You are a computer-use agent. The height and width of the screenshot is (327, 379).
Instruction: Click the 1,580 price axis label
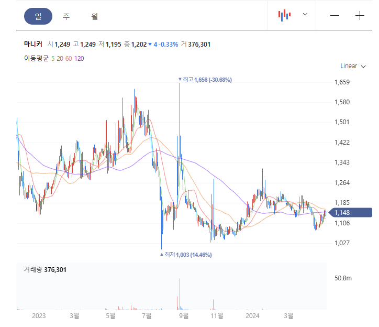pyautogui.click(x=342, y=102)
